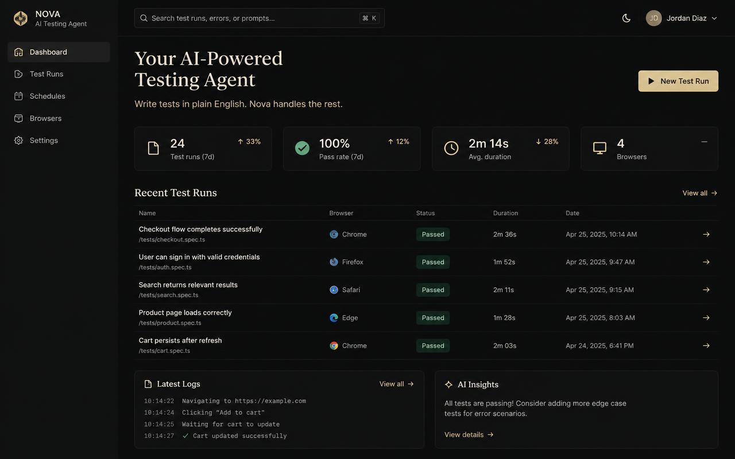The width and height of the screenshot is (735, 459).
Task: Open User can sign in test
Action: click(199, 257)
